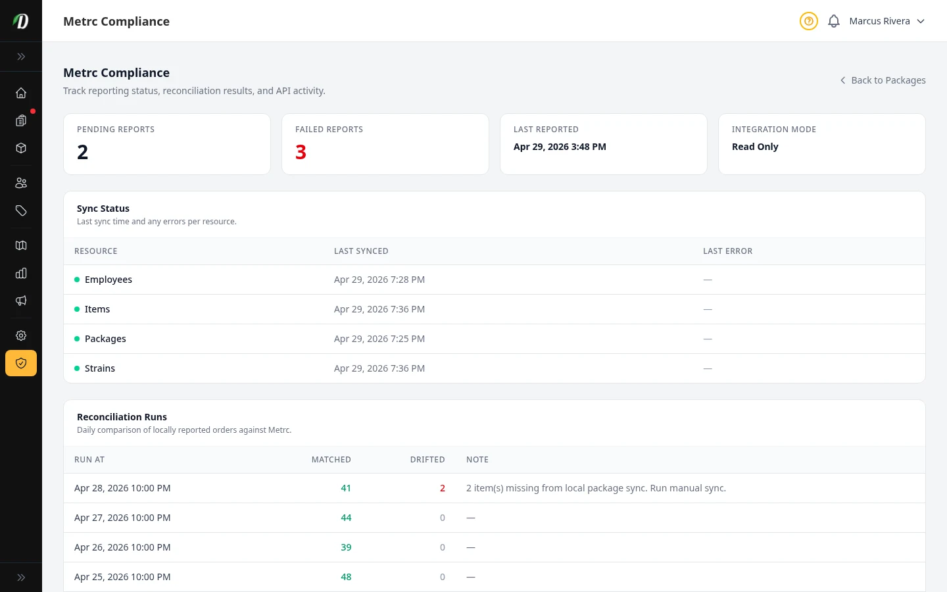947x592 pixels.
Task: Open the Packages cube icon in the sidebar
Action: tap(21, 148)
